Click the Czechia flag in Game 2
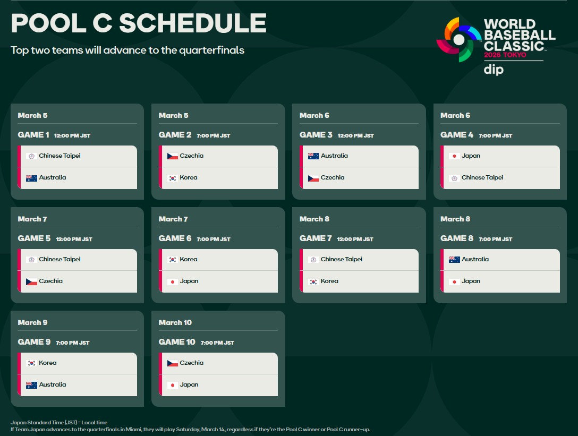Viewport: 578px width, 436px height. point(172,156)
